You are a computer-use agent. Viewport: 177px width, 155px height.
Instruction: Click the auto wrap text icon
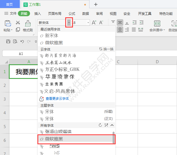(174, 23)
